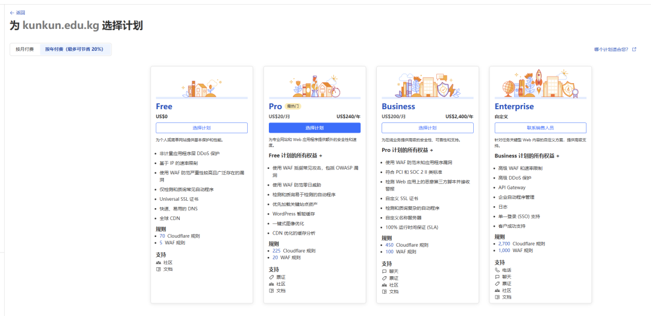This screenshot has width=651, height=316.
Task: Click documentation icon in Free plan support
Action: point(159,269)
